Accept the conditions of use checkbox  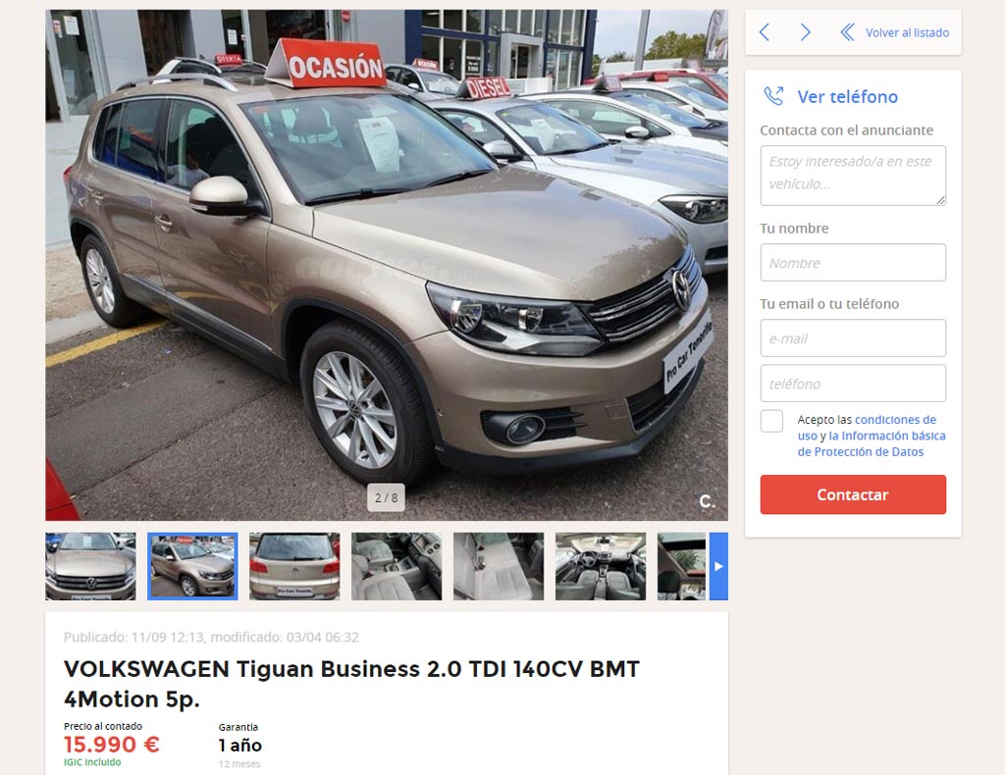coord(771,421)
